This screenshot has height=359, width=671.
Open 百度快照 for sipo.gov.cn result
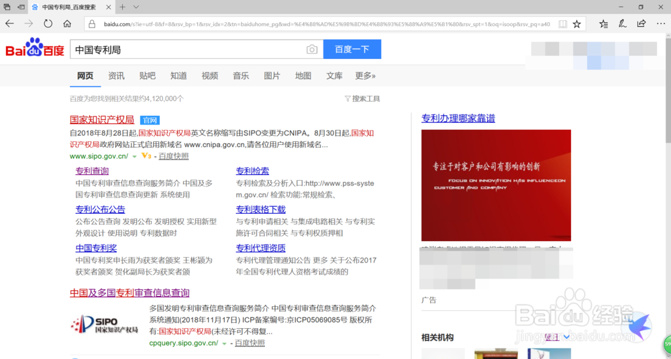pyautogui.click(x=174, y=157)
